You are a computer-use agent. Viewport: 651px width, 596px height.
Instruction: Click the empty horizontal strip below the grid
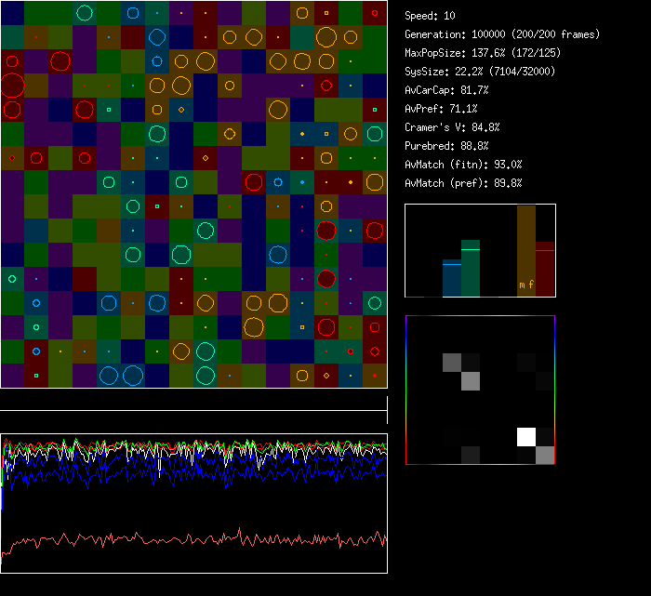(193, 401)
